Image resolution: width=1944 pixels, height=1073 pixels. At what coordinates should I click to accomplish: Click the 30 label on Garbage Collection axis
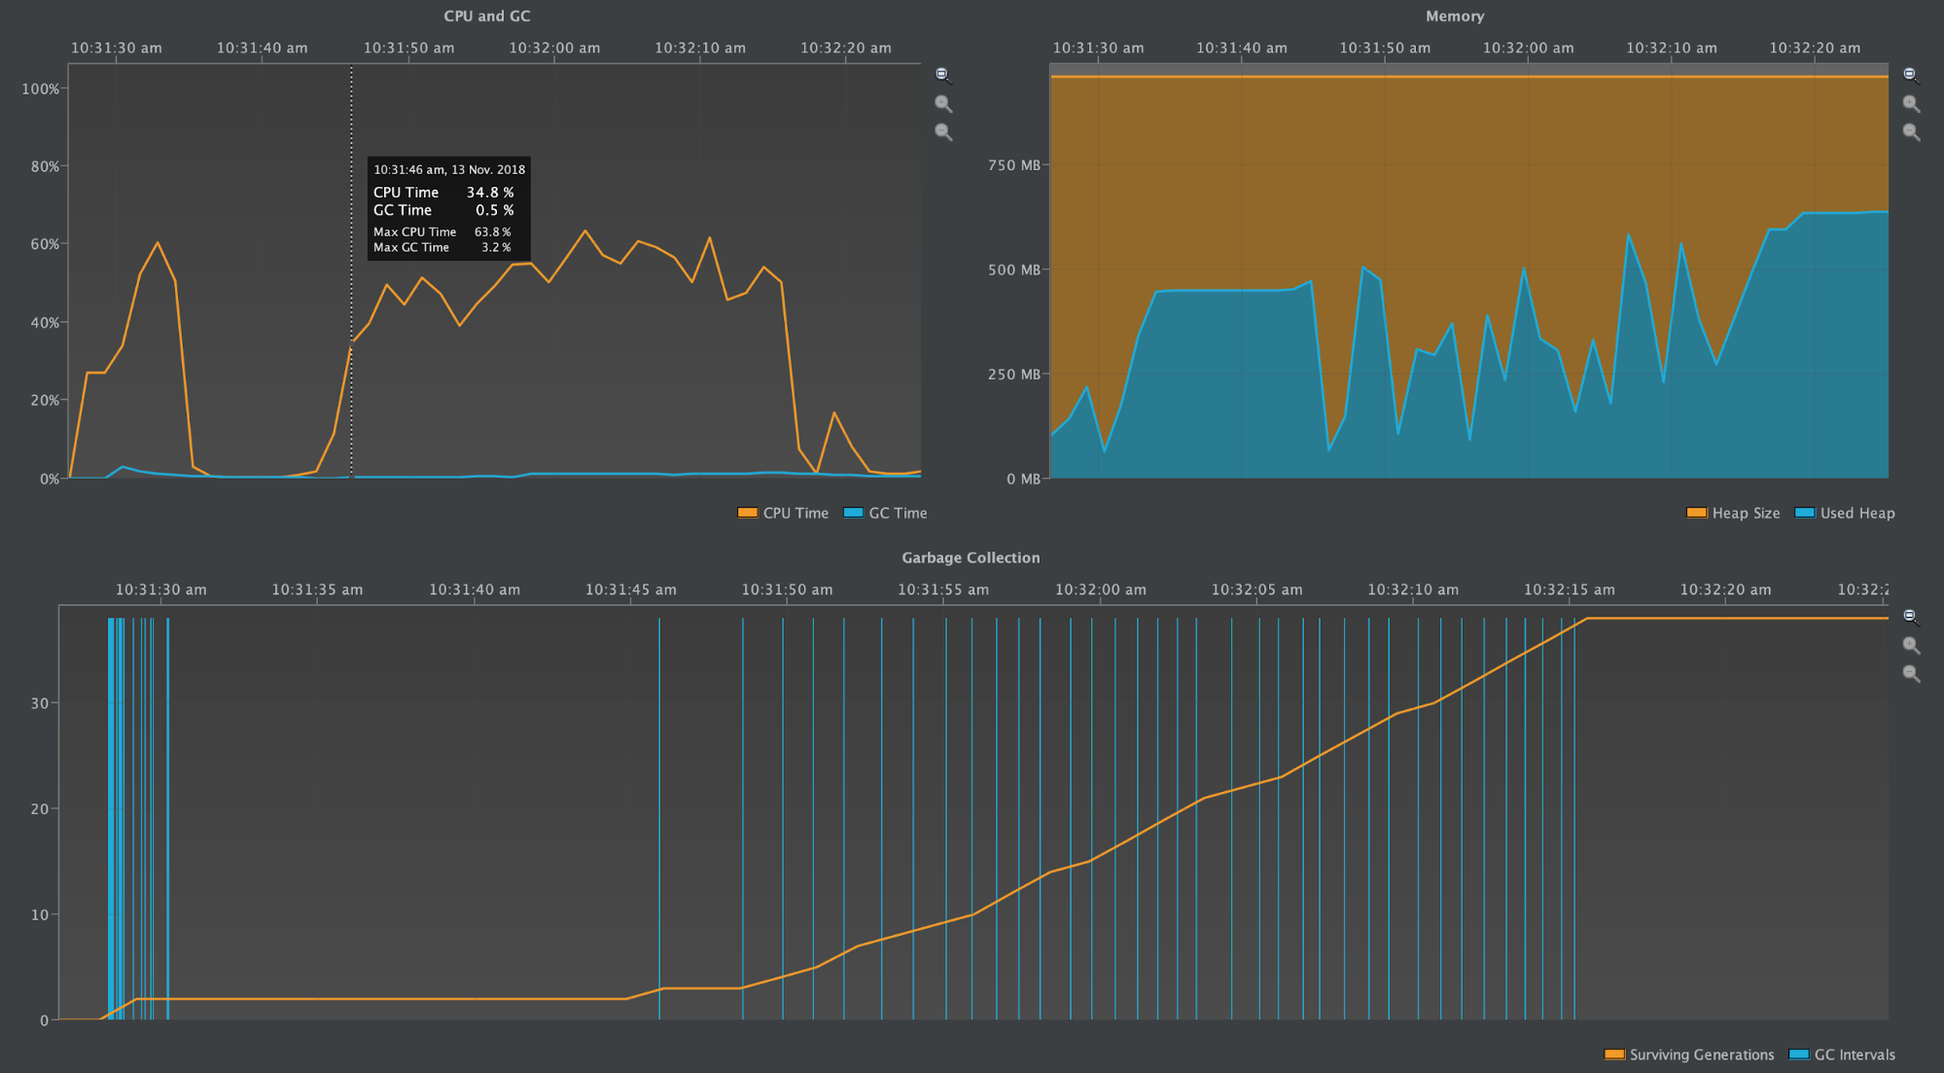pos(40,702)
